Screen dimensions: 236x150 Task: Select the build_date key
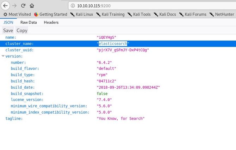click(x=23, y=87)
